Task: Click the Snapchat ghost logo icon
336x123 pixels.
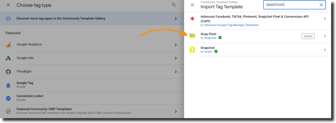Action: pyautogui.click(x=192, y=50)
